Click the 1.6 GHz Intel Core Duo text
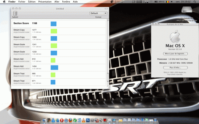199x124 pixels. coord(178,59)
